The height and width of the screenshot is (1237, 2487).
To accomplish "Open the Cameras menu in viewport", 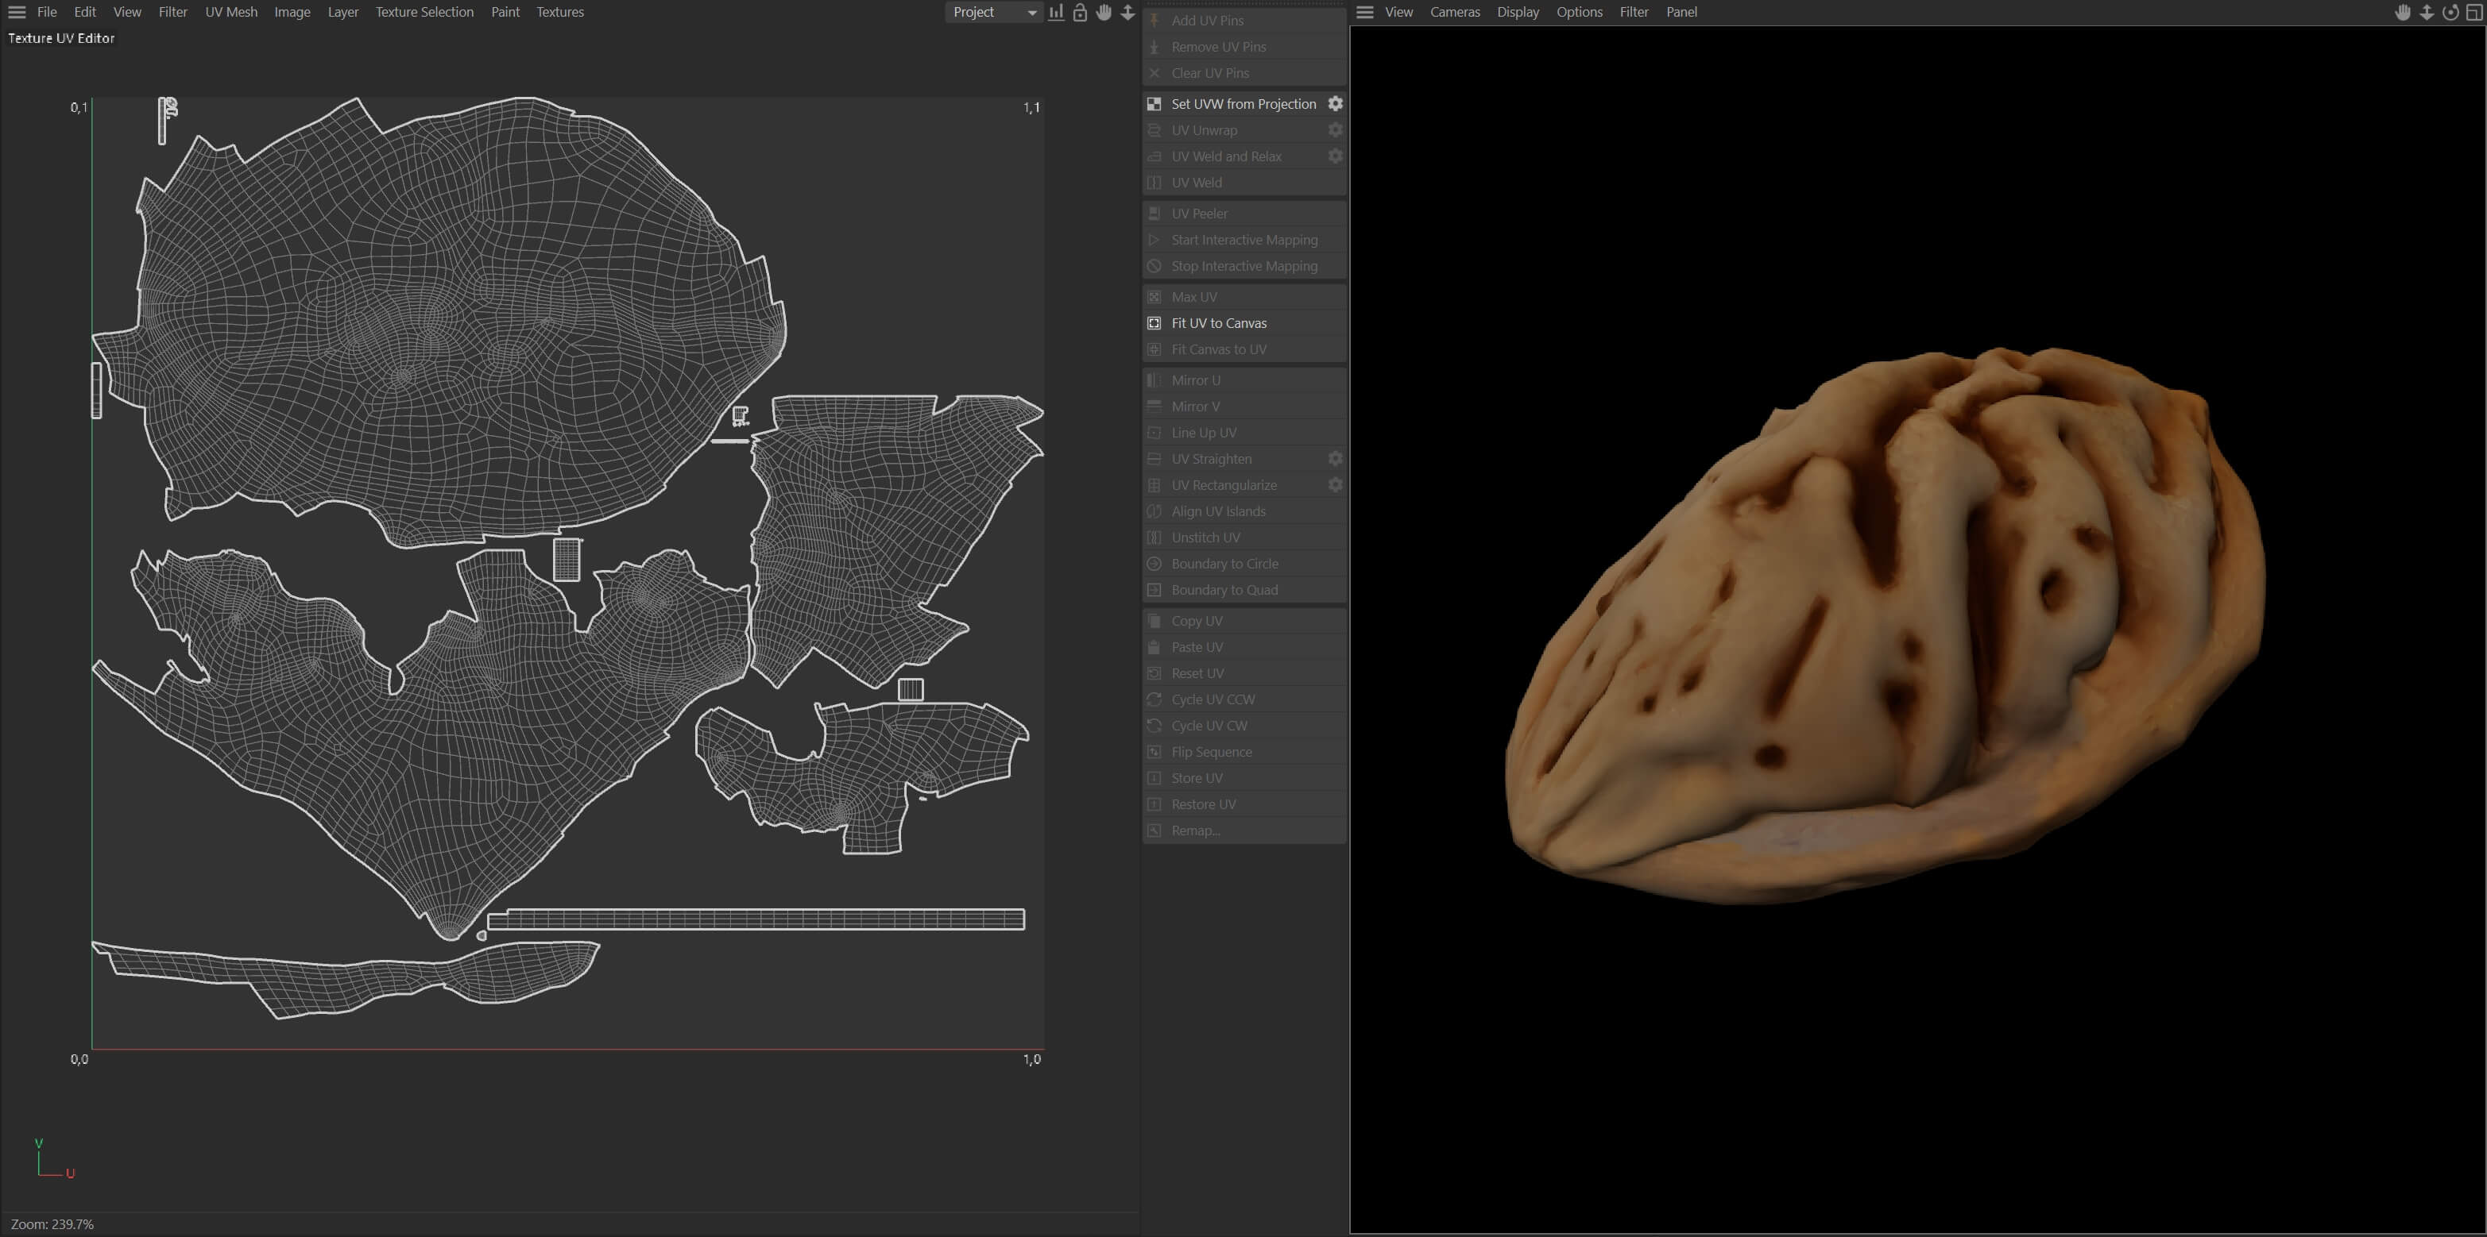I will (1454, 13).
